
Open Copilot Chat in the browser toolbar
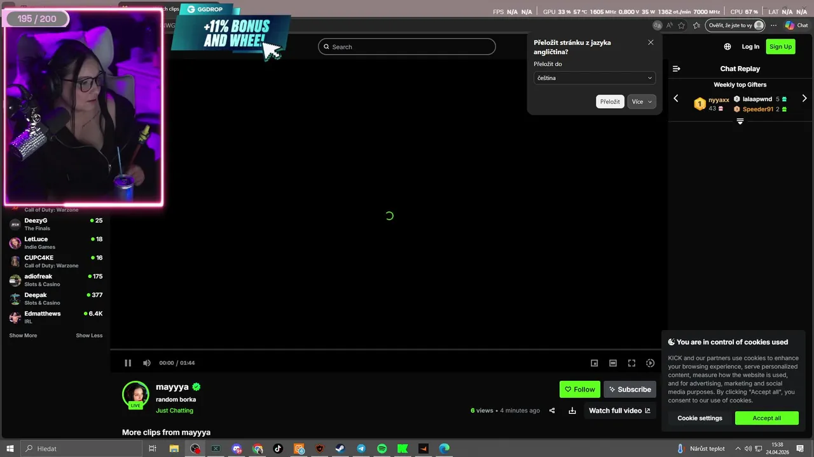click(796, 25)
